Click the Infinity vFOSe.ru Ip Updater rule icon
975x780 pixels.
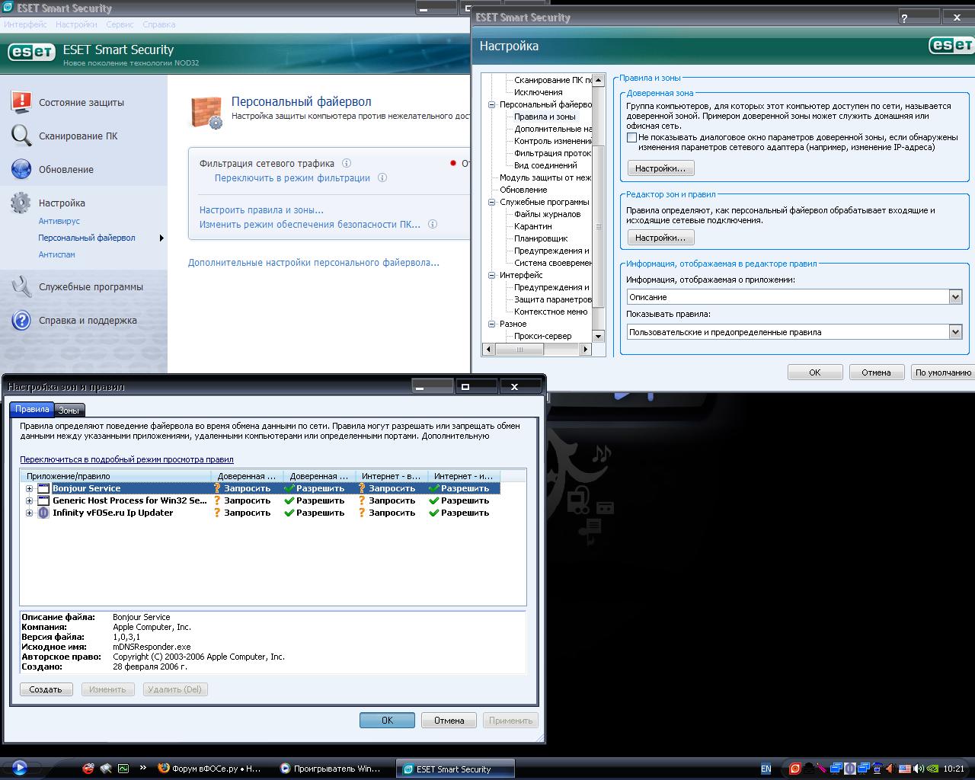point(43,513)
